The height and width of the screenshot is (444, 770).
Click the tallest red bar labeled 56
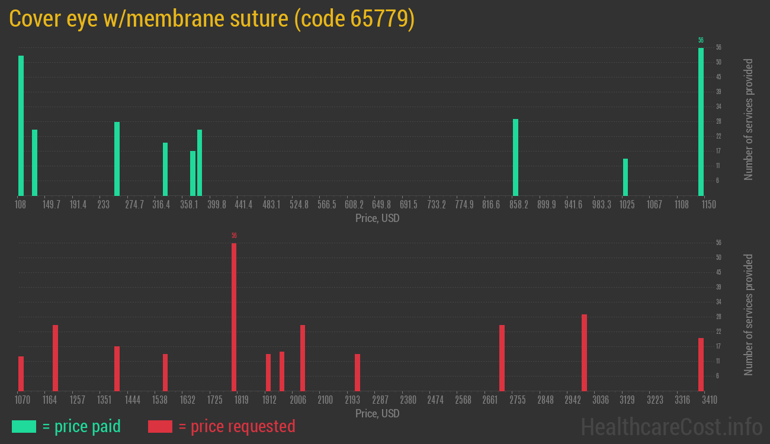coord(234,317)
